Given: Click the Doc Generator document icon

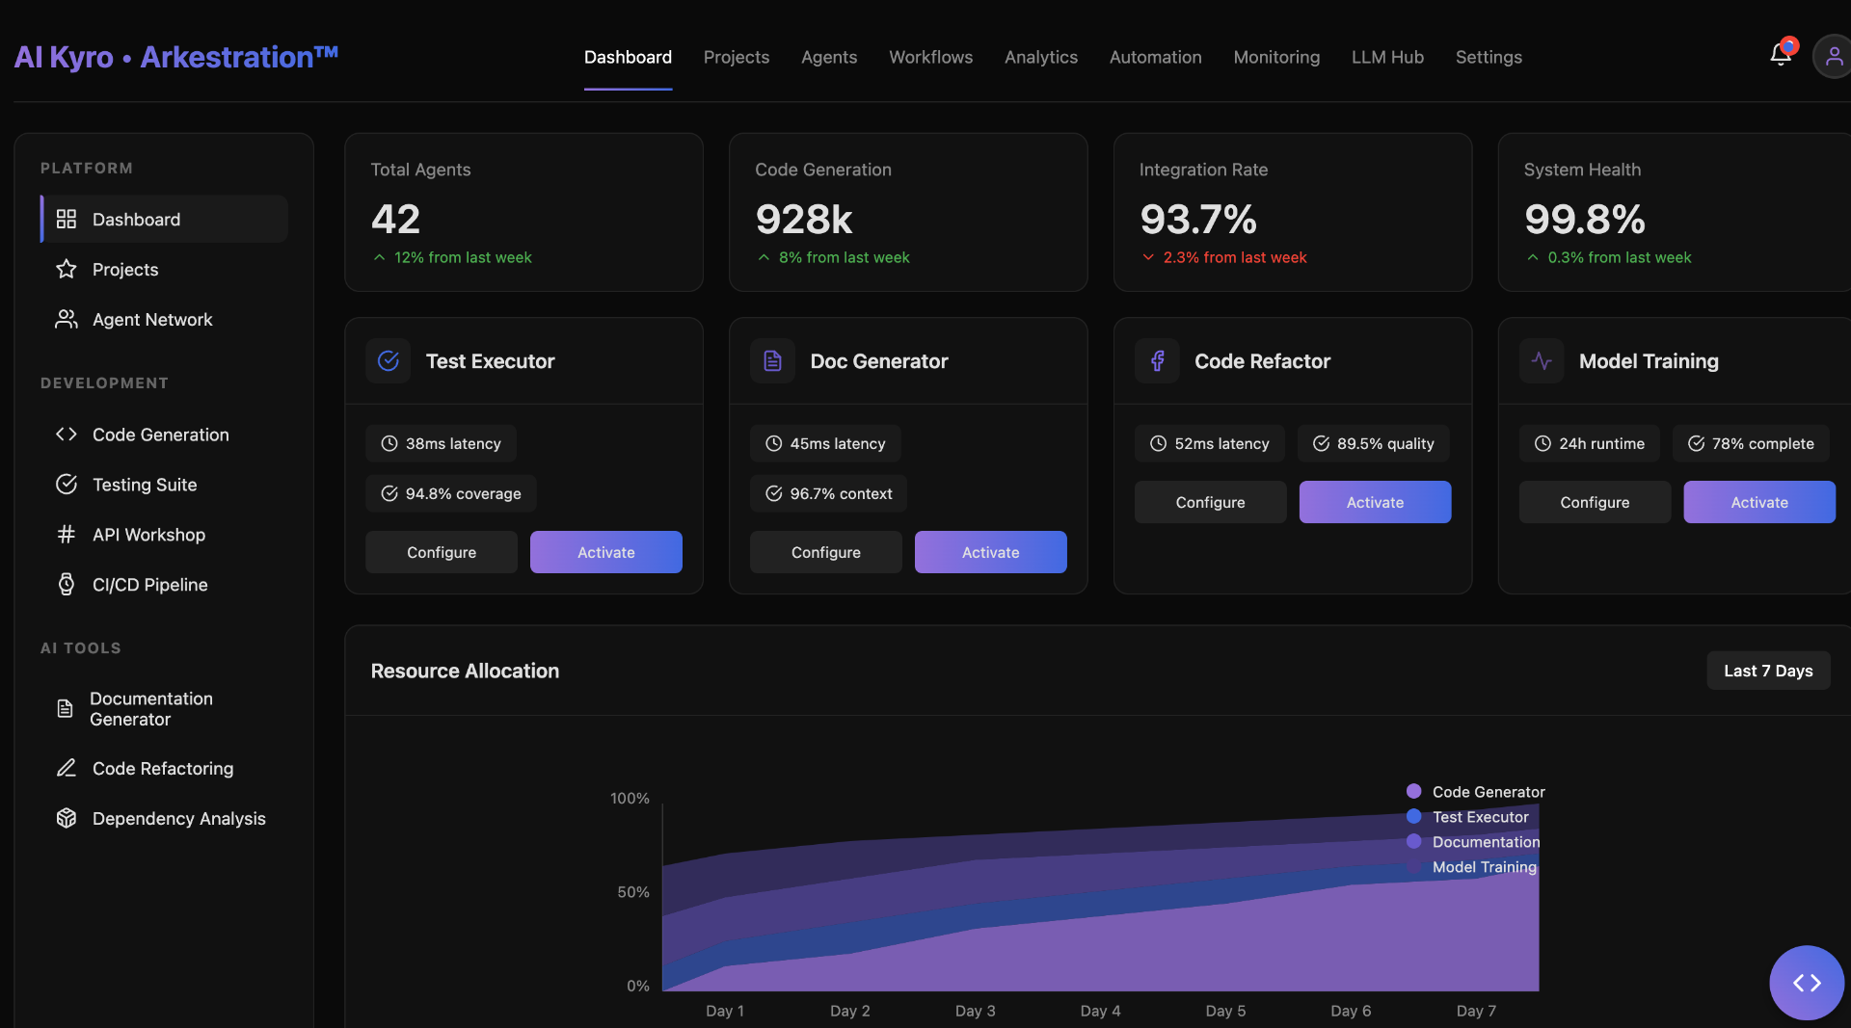Looking at the screenshot, I should click(x=772, y=361).
